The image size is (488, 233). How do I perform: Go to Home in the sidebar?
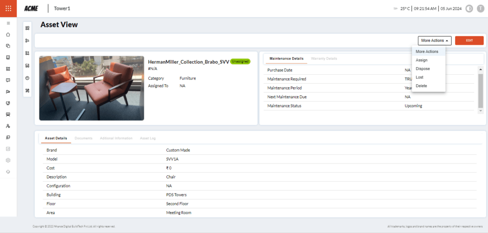8,34
